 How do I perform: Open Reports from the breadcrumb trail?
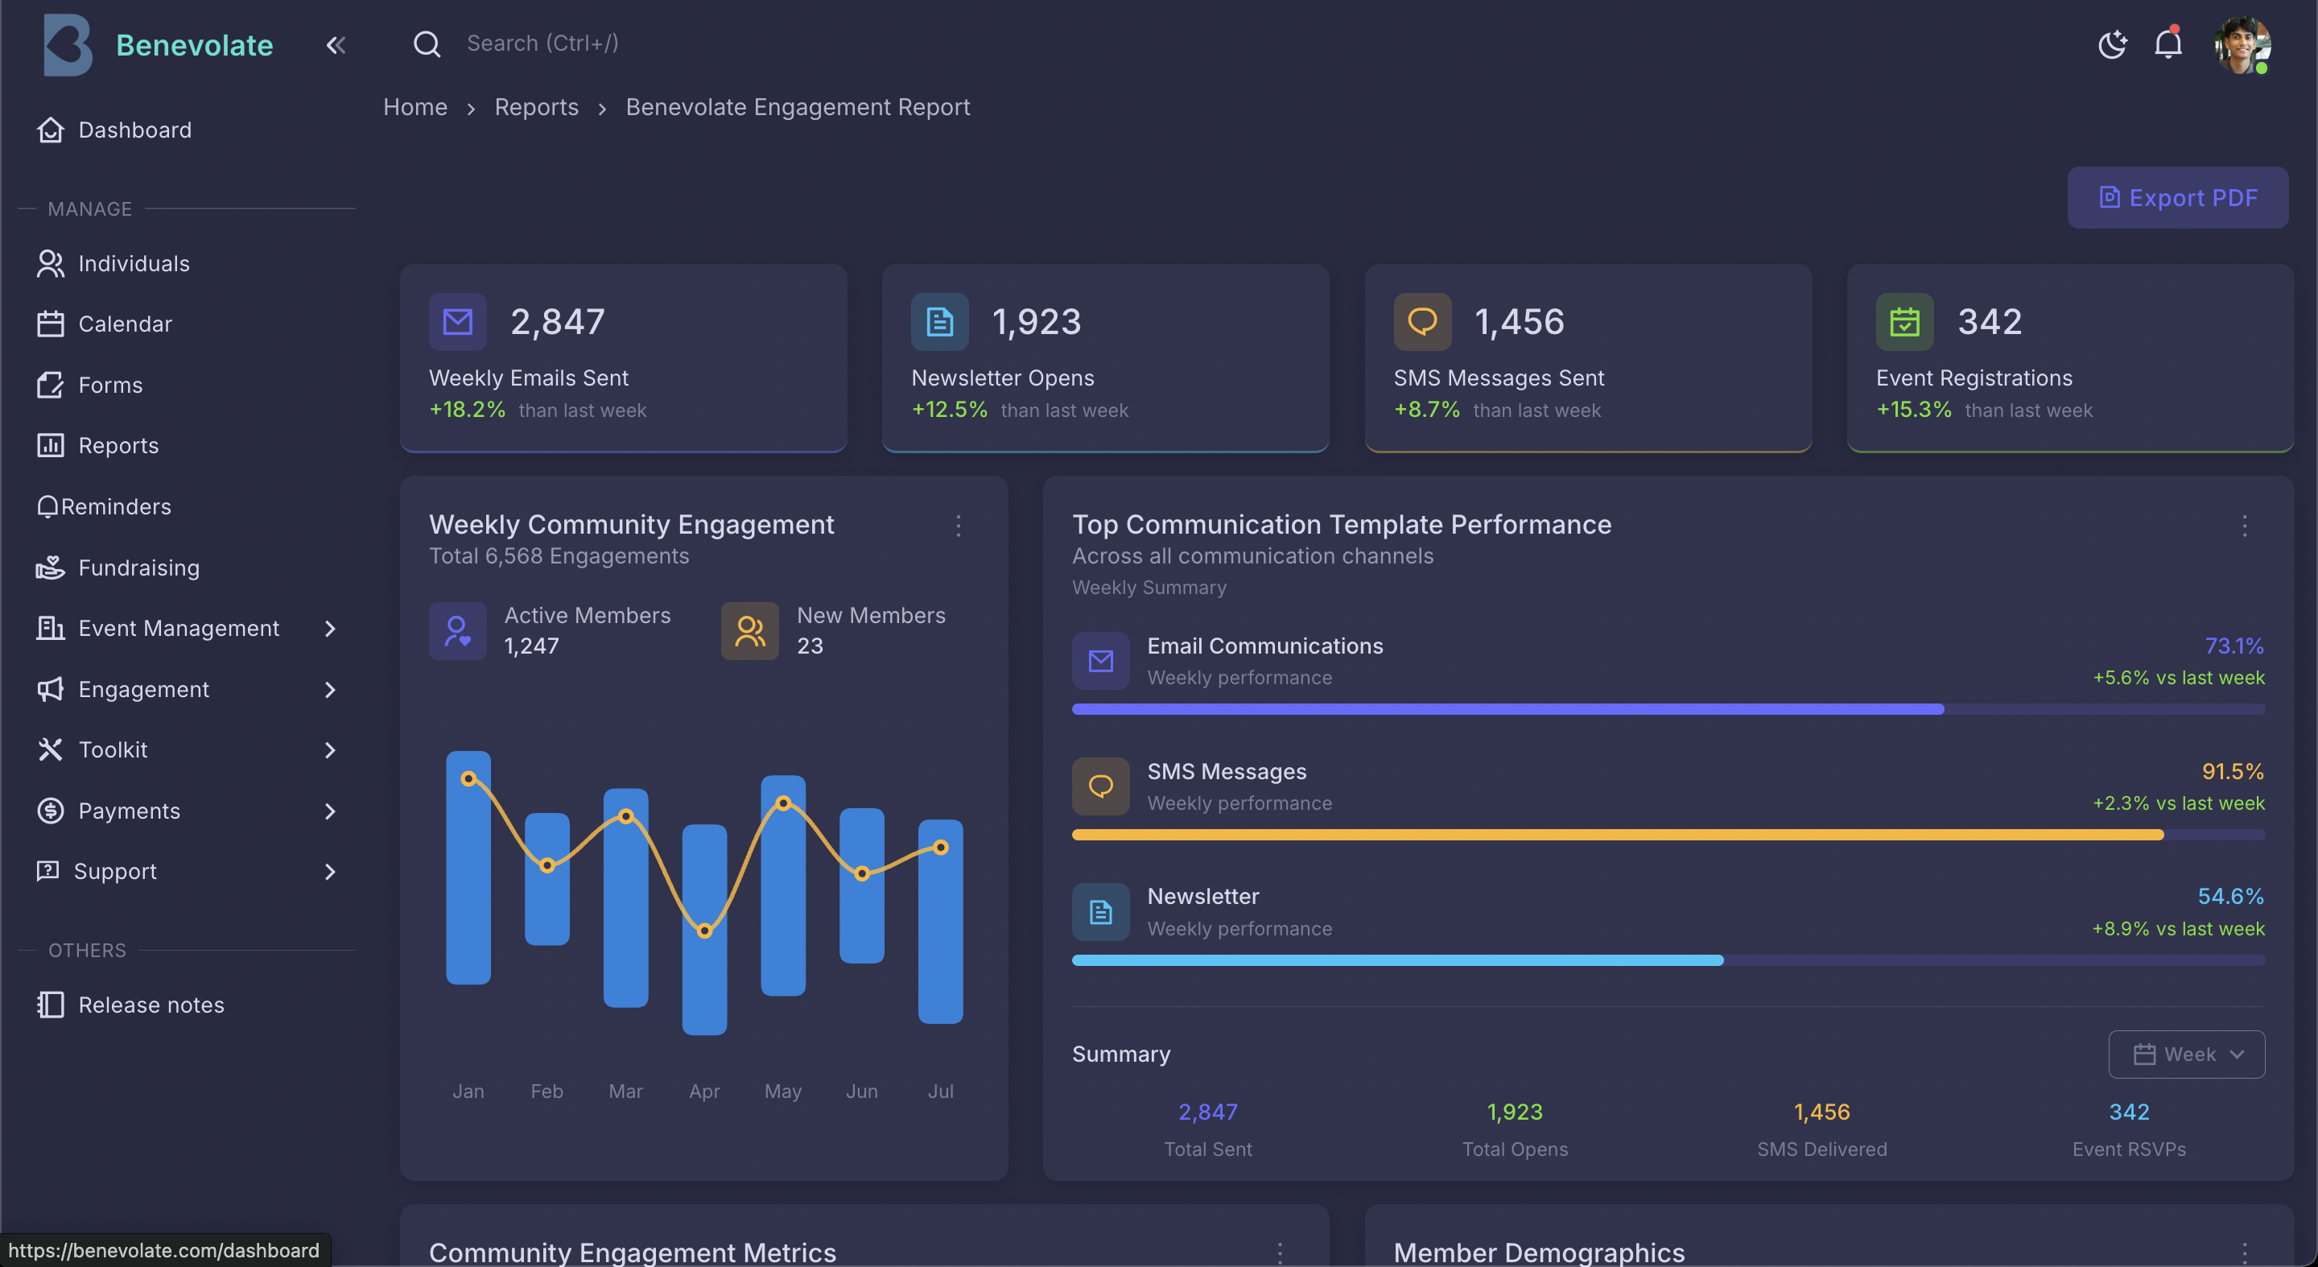pyautogui.click(x=536, y=107)
